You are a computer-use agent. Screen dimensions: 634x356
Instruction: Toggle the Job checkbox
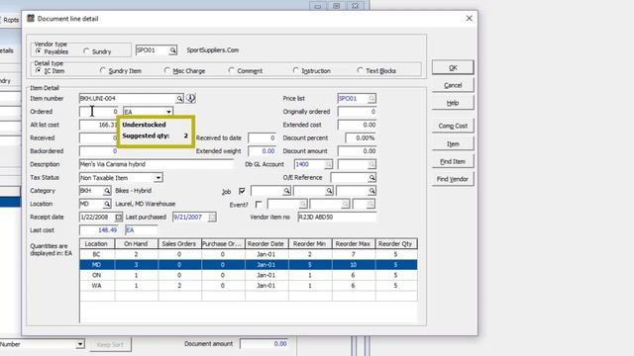click(242, 191)
